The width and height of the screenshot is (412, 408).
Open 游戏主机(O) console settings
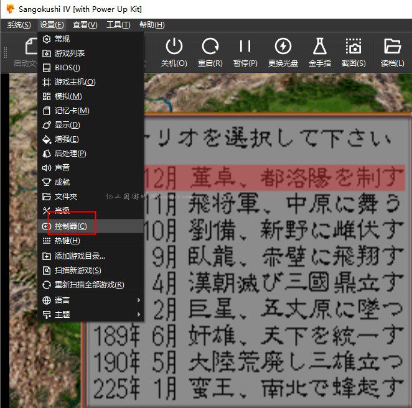coord(91,82)
